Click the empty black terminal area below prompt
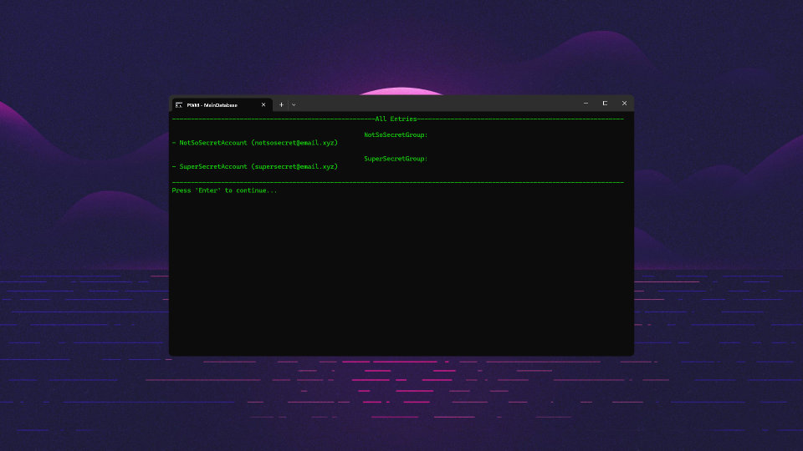 click(401, 276)
